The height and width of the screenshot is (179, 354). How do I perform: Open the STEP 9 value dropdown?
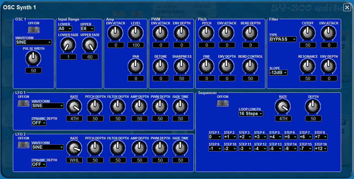(215, 148)
